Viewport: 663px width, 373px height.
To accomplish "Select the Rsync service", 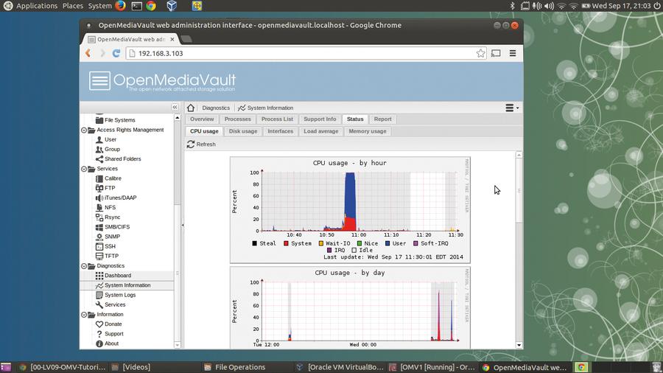I will tap(108, 217).
